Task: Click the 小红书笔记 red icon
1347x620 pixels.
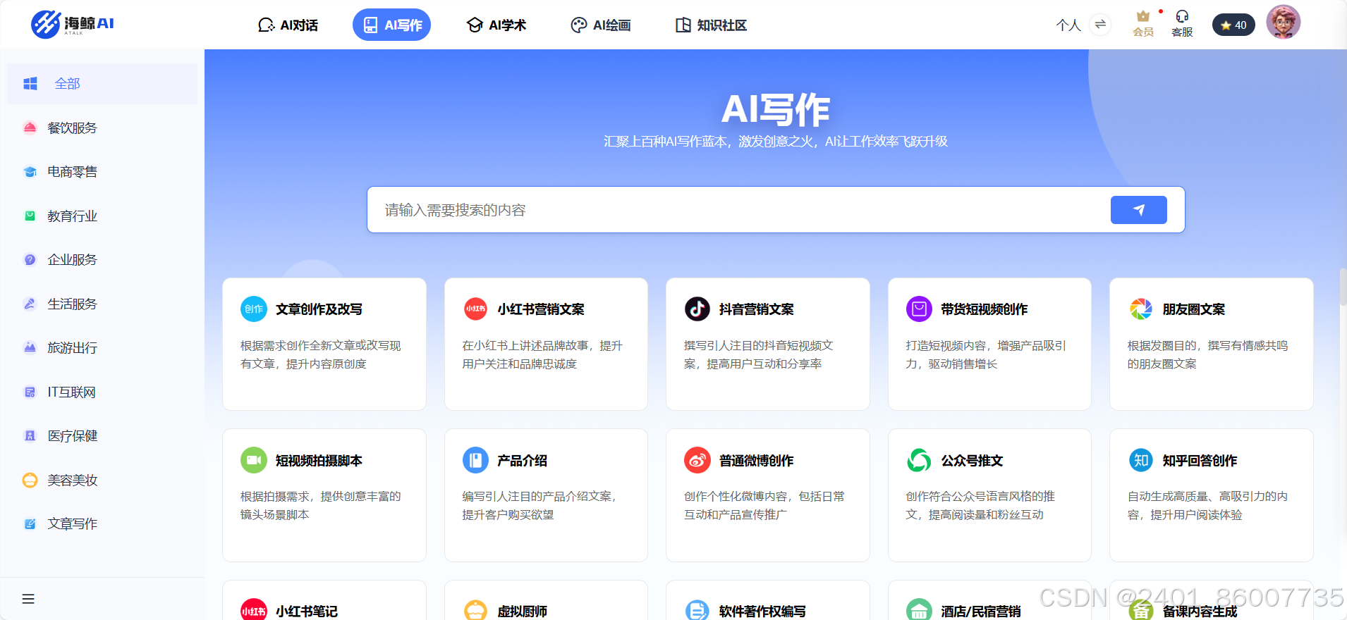Action: [x=254, y=609]
